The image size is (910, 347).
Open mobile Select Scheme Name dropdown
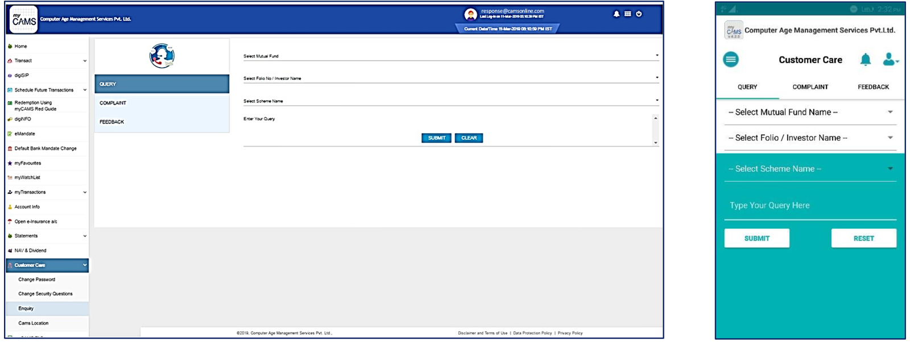click(x=810, y=169)
